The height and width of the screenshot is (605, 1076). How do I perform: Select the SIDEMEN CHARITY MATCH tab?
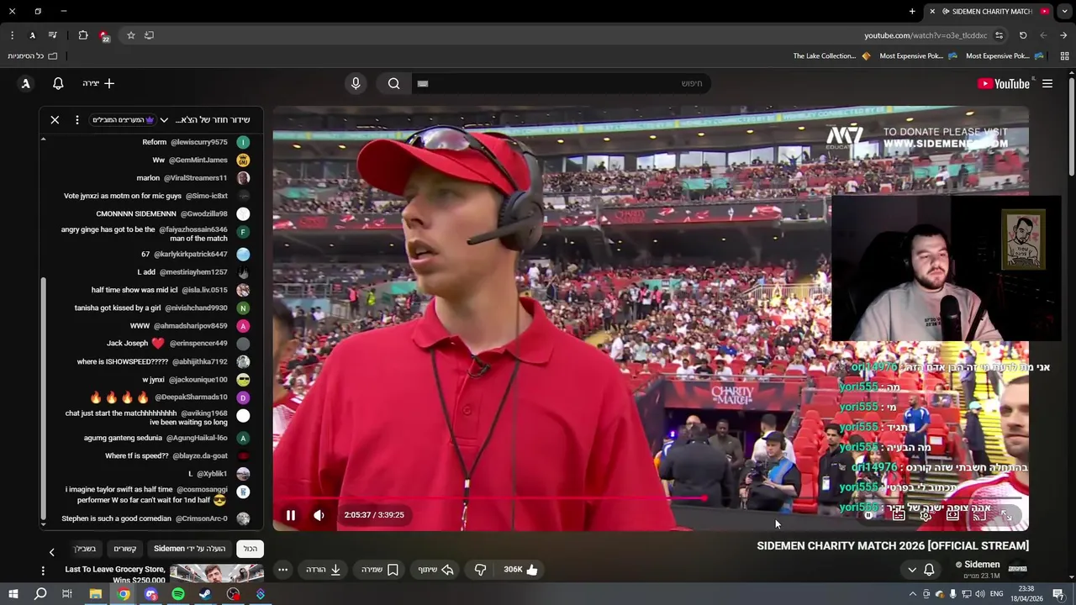[x=988, y=11]
